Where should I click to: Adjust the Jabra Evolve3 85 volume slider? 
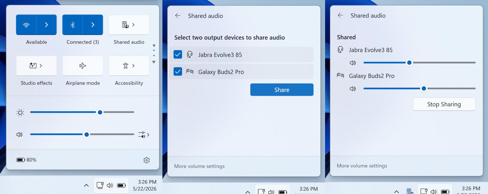[x=419, y=63]
